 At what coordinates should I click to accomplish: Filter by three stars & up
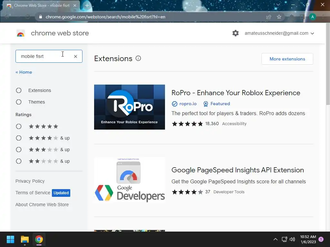tap(19, 150)
